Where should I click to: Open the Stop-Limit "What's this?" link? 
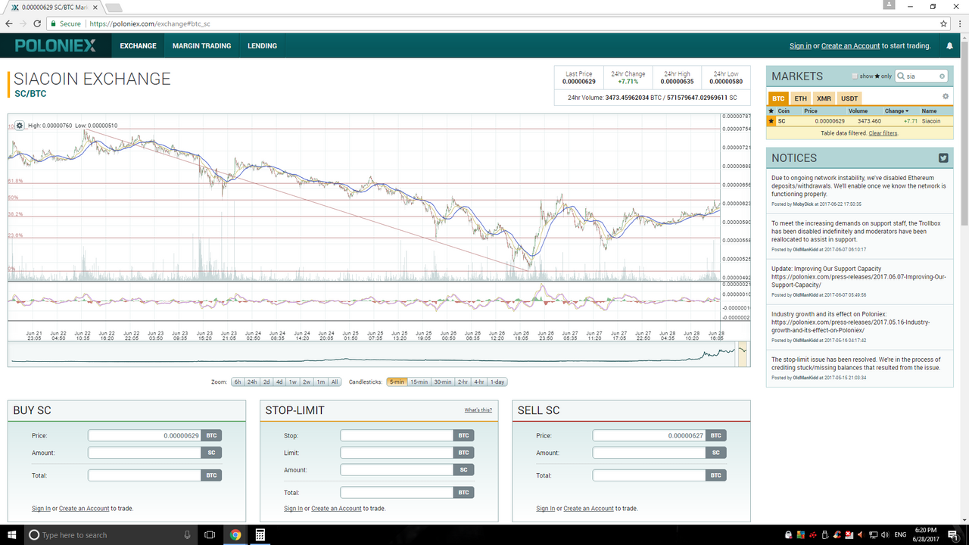coord(478,410)
